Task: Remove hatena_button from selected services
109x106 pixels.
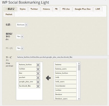Action: [38, 65]
